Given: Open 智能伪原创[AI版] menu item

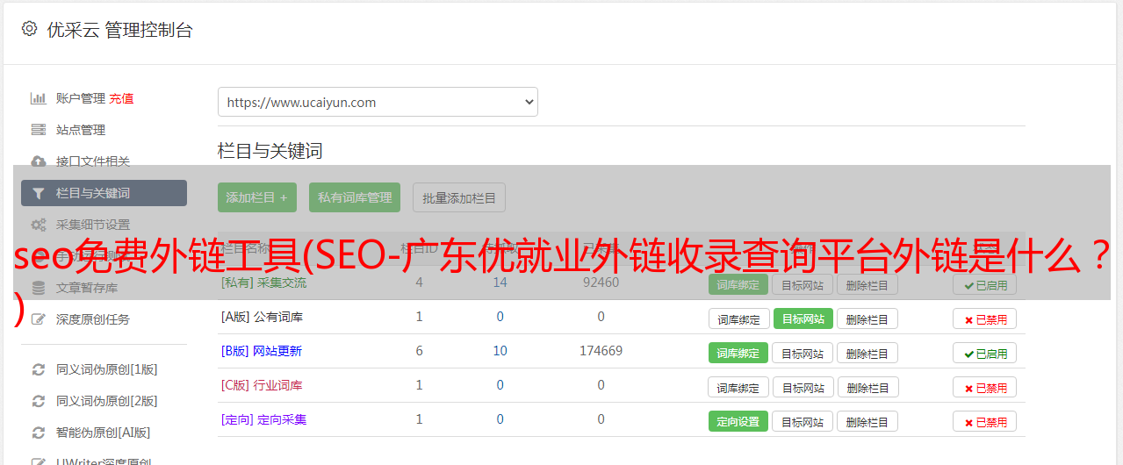Looking at the screenshot, I should pyautogui.click(x=104, y=433).
